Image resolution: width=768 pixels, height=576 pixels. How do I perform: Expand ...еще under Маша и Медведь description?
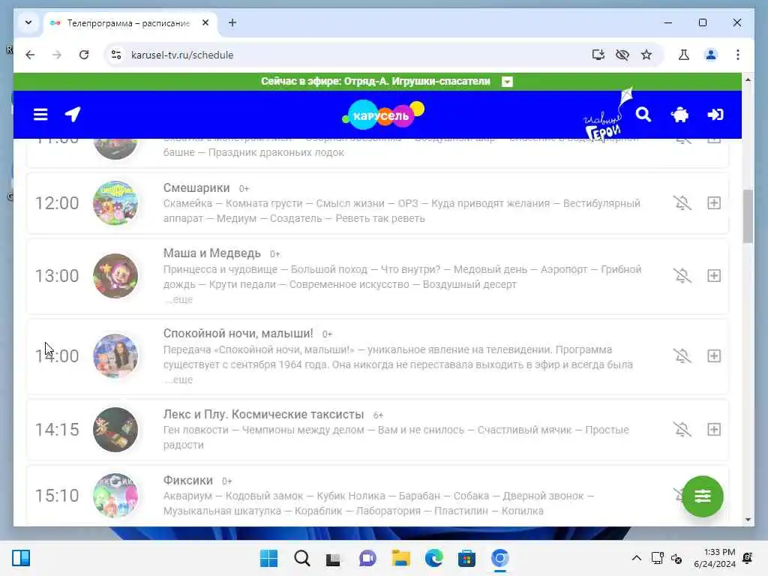[x=178, y=299]
